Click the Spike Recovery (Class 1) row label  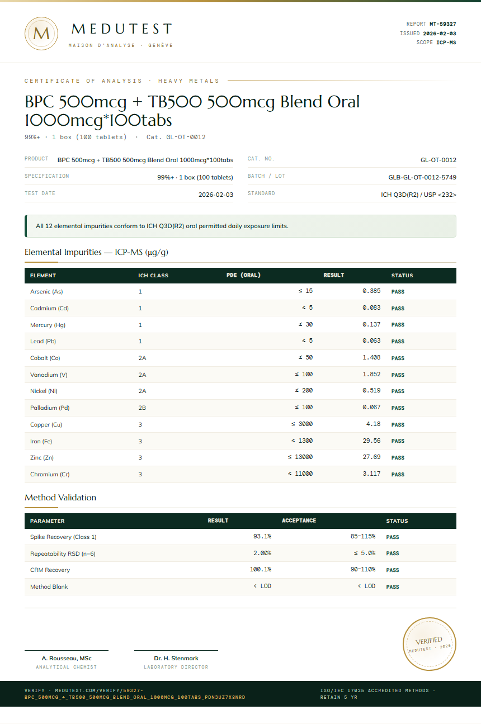pos(63,537)
